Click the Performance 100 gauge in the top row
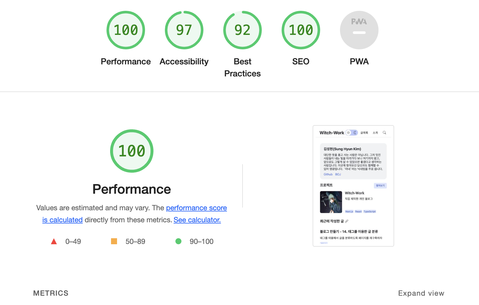The image size is (479, 305). (x=126, y=30)
